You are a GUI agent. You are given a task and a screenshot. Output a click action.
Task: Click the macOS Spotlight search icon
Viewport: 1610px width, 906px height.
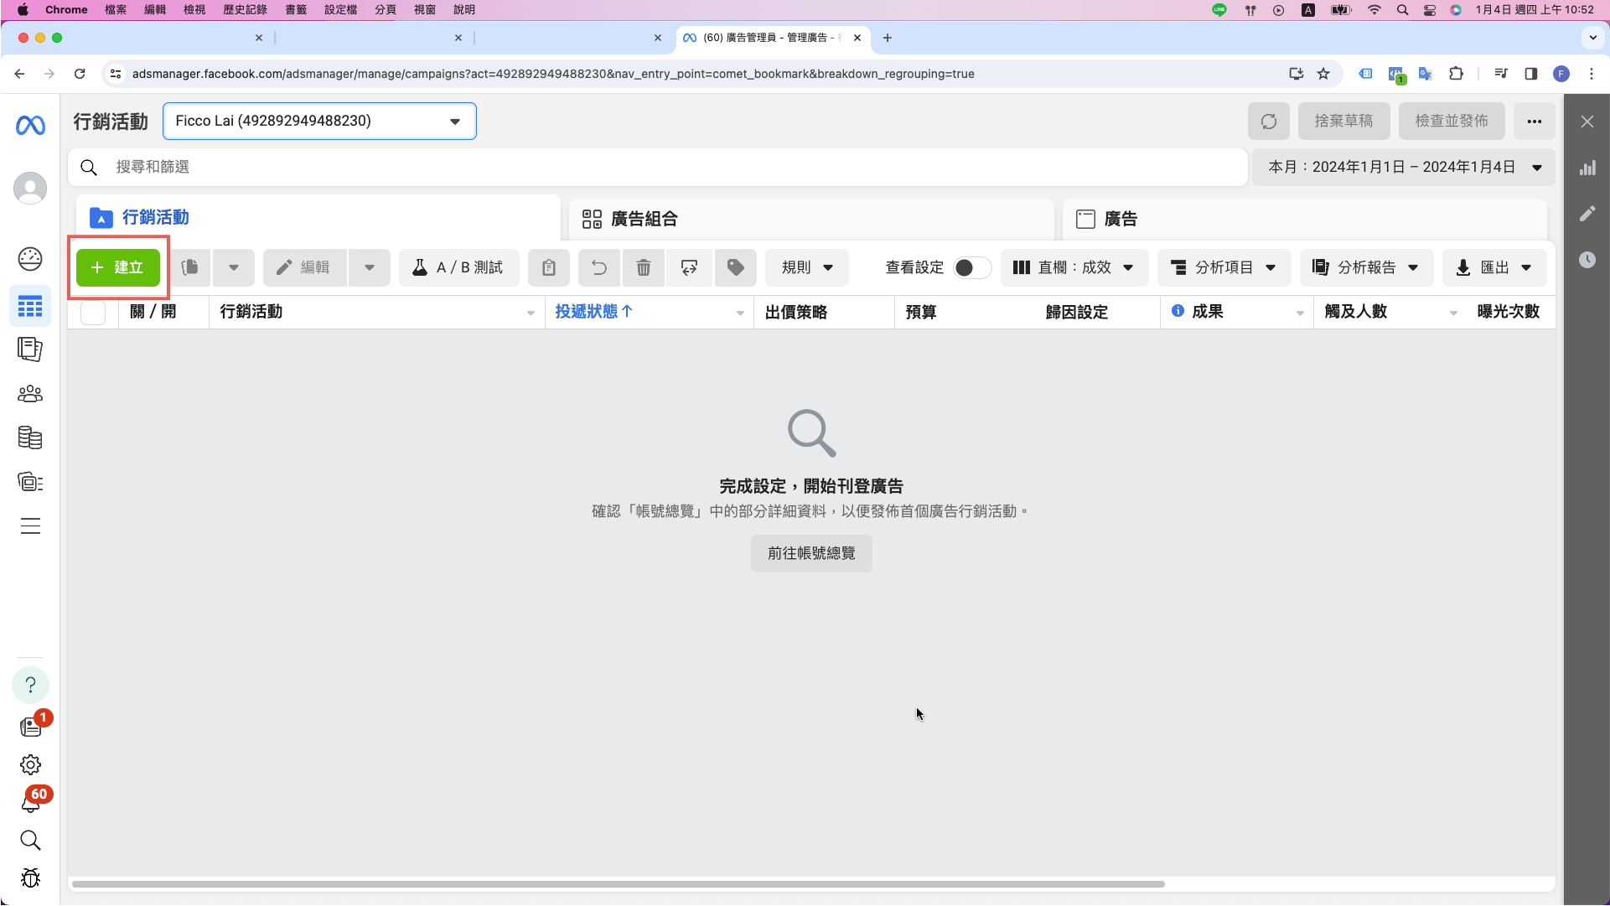point(1402,10)
